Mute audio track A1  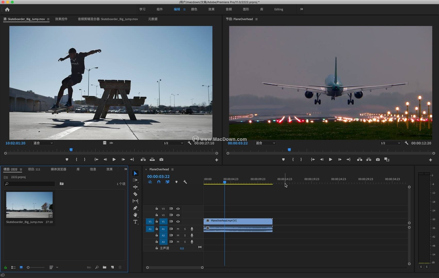pyautogui.click(x=178, y=229)
